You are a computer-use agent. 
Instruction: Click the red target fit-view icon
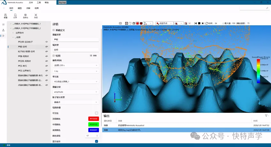[126, 23]
